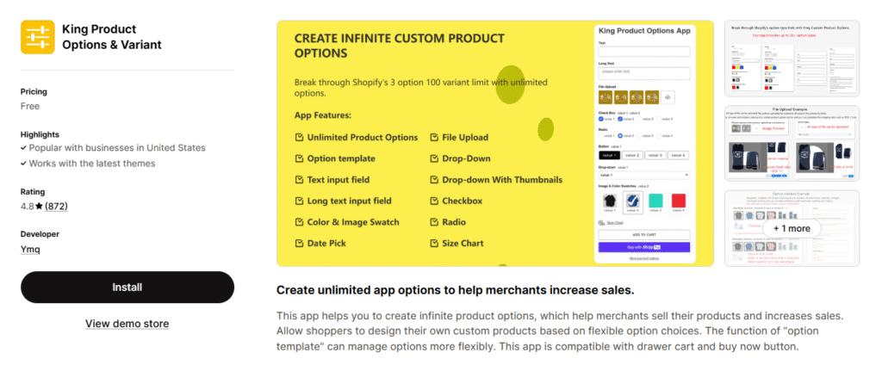Click the Long Text input field

click(x=644, y=71)
